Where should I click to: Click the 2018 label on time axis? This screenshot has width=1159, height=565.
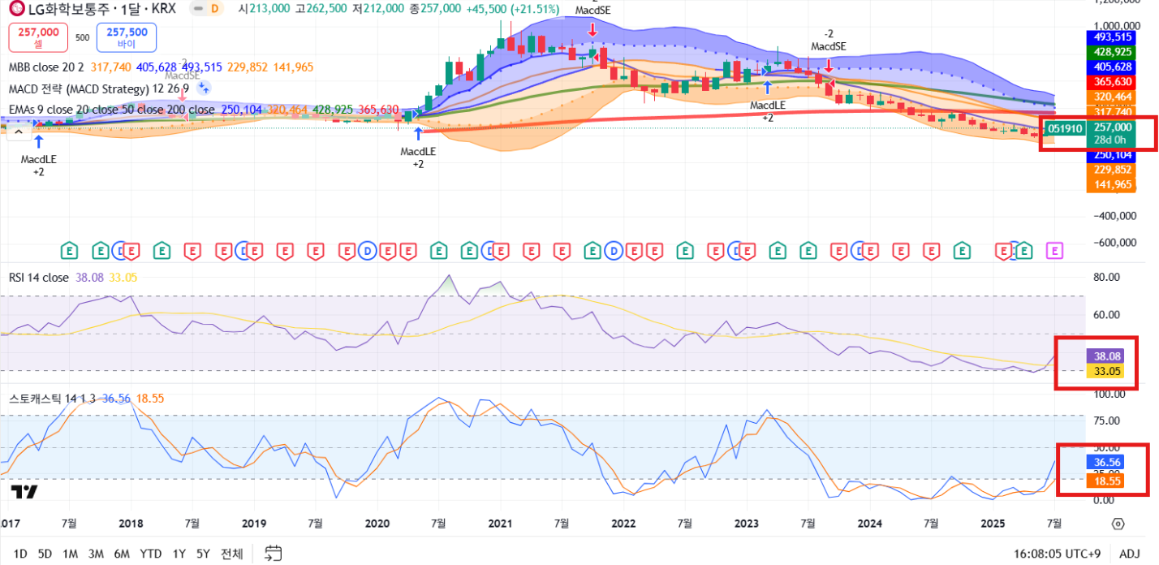131,524
